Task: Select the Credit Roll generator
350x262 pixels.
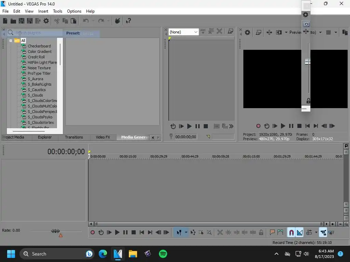Action: click(36, 57)
